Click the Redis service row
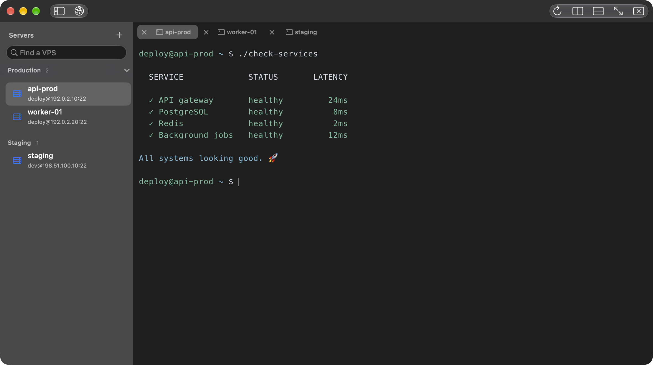Viewport: 653px width, 365px height. click(248, 123)
